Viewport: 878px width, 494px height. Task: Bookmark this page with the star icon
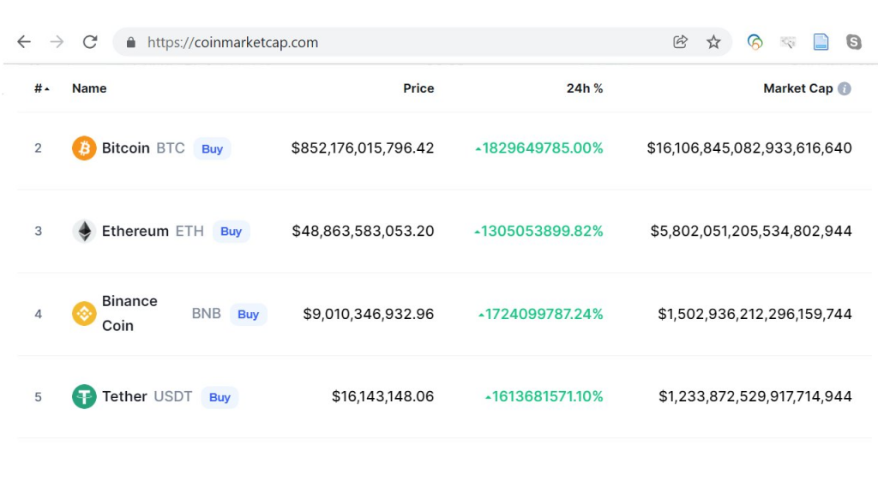[713, 42]
